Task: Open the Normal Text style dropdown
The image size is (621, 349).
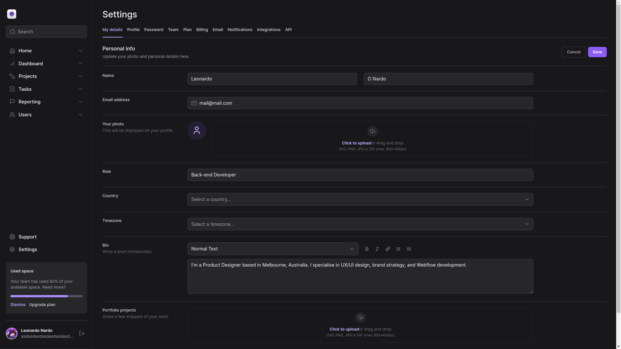Action: click(273, 249)
